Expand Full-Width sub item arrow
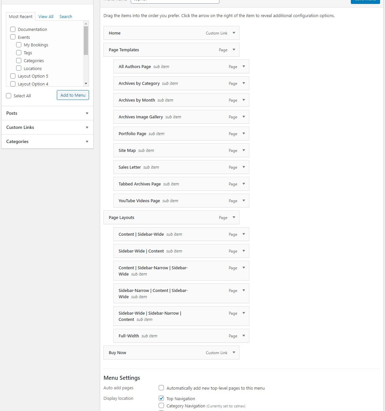 pyautogui.click(x=244, y=336)
